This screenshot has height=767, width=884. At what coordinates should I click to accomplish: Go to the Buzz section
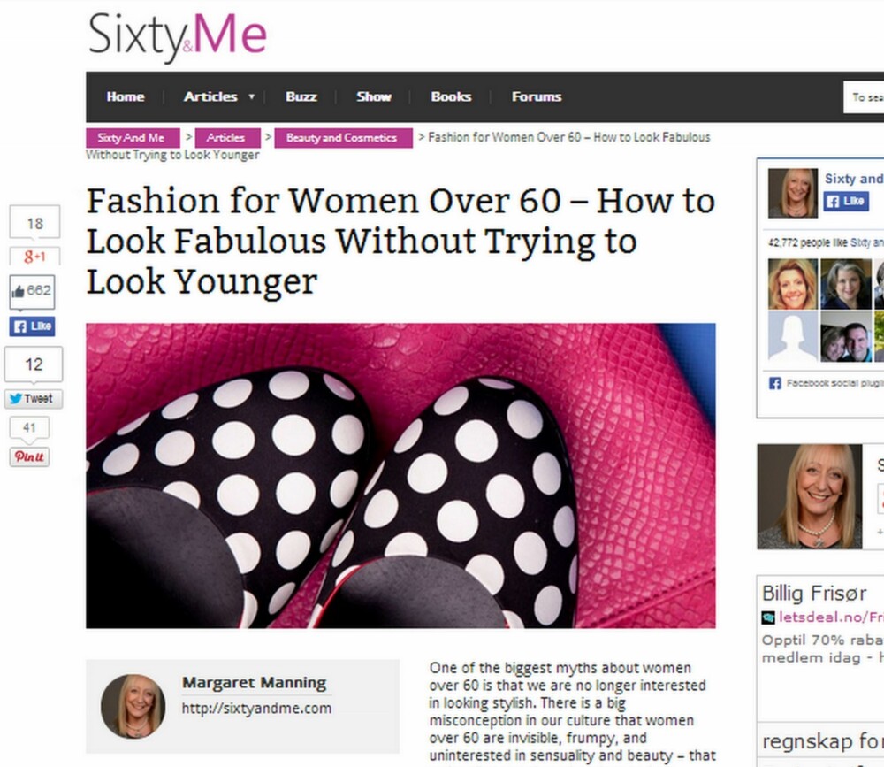pyautogui.click(x=301, y=96)
